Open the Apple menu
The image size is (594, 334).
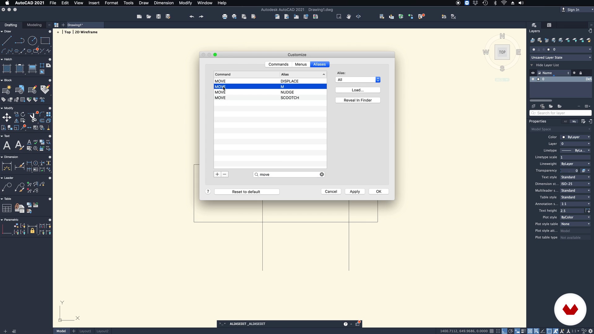click(x=7, y=3)
